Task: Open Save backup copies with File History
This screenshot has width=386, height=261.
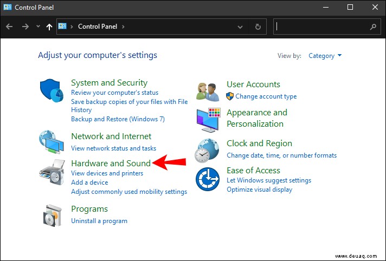Action: click(129, 106)
